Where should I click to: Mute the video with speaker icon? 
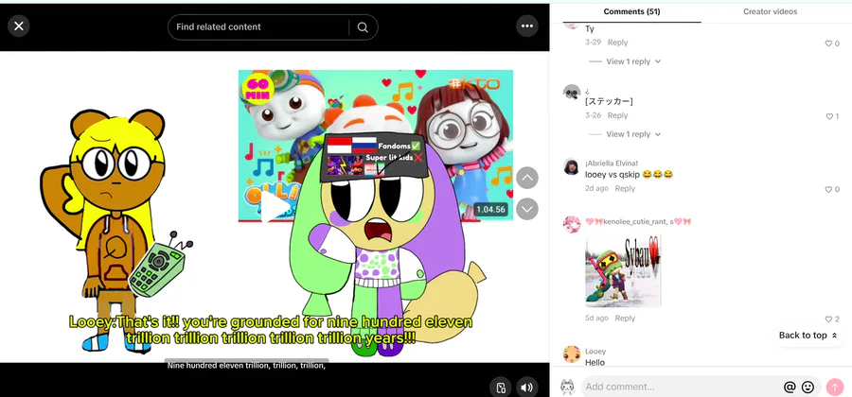[x=526, y=388]
